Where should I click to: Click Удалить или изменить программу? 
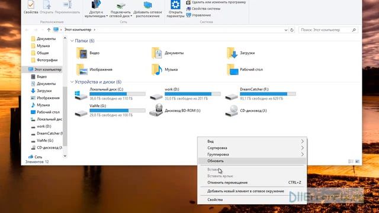tap(216, 2)
